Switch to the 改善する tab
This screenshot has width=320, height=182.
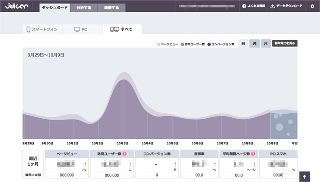pyautogui.click(x=111, y=8)
